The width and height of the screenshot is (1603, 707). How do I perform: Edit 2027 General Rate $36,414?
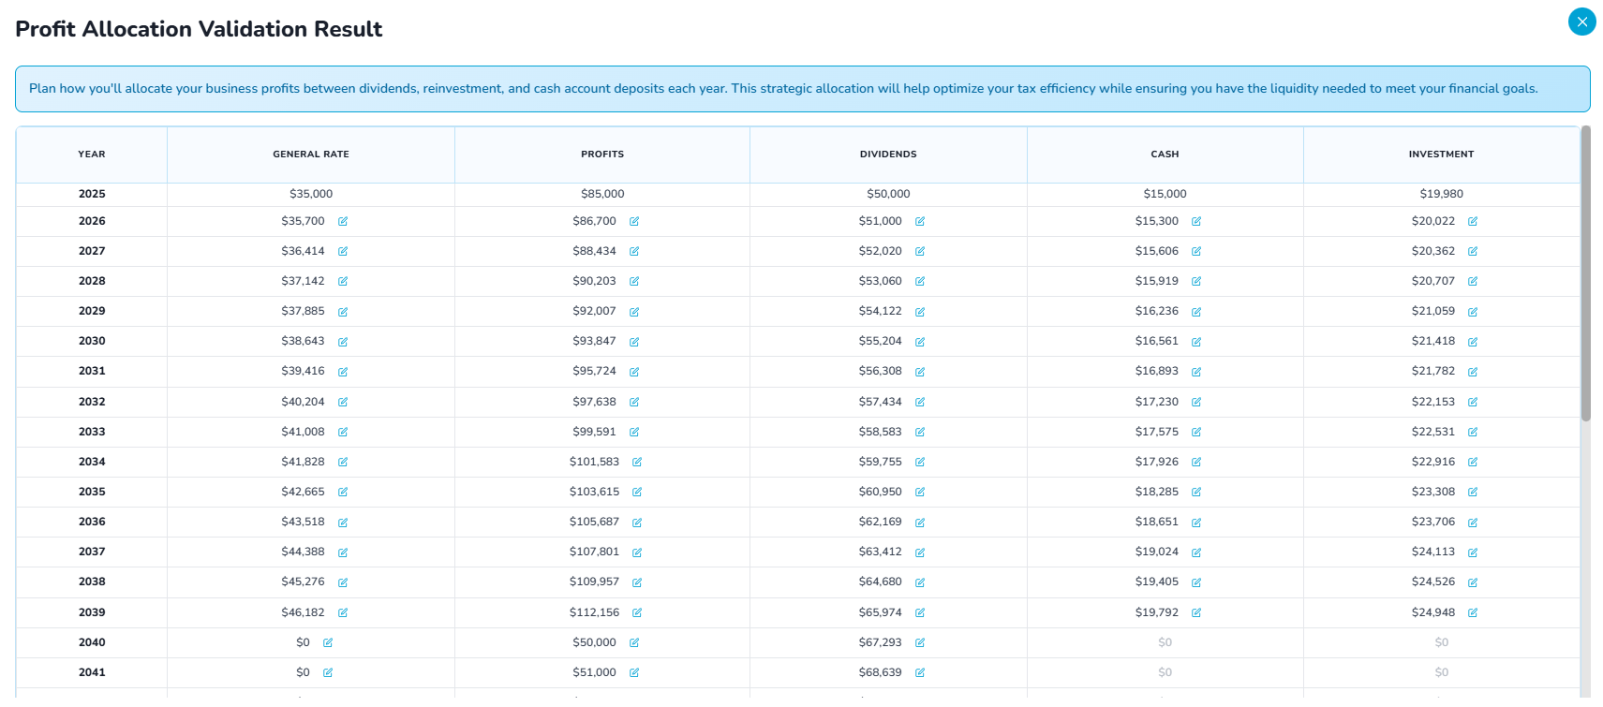[343, 252]
